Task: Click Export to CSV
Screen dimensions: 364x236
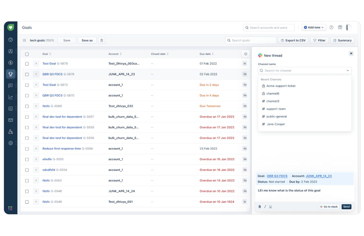Action: [x=293, y=40]
